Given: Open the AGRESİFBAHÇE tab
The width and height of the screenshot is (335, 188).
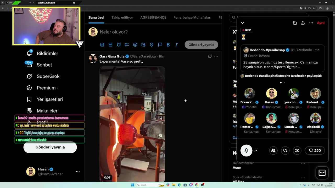Looking at the screenshot, I should point(153,17).
